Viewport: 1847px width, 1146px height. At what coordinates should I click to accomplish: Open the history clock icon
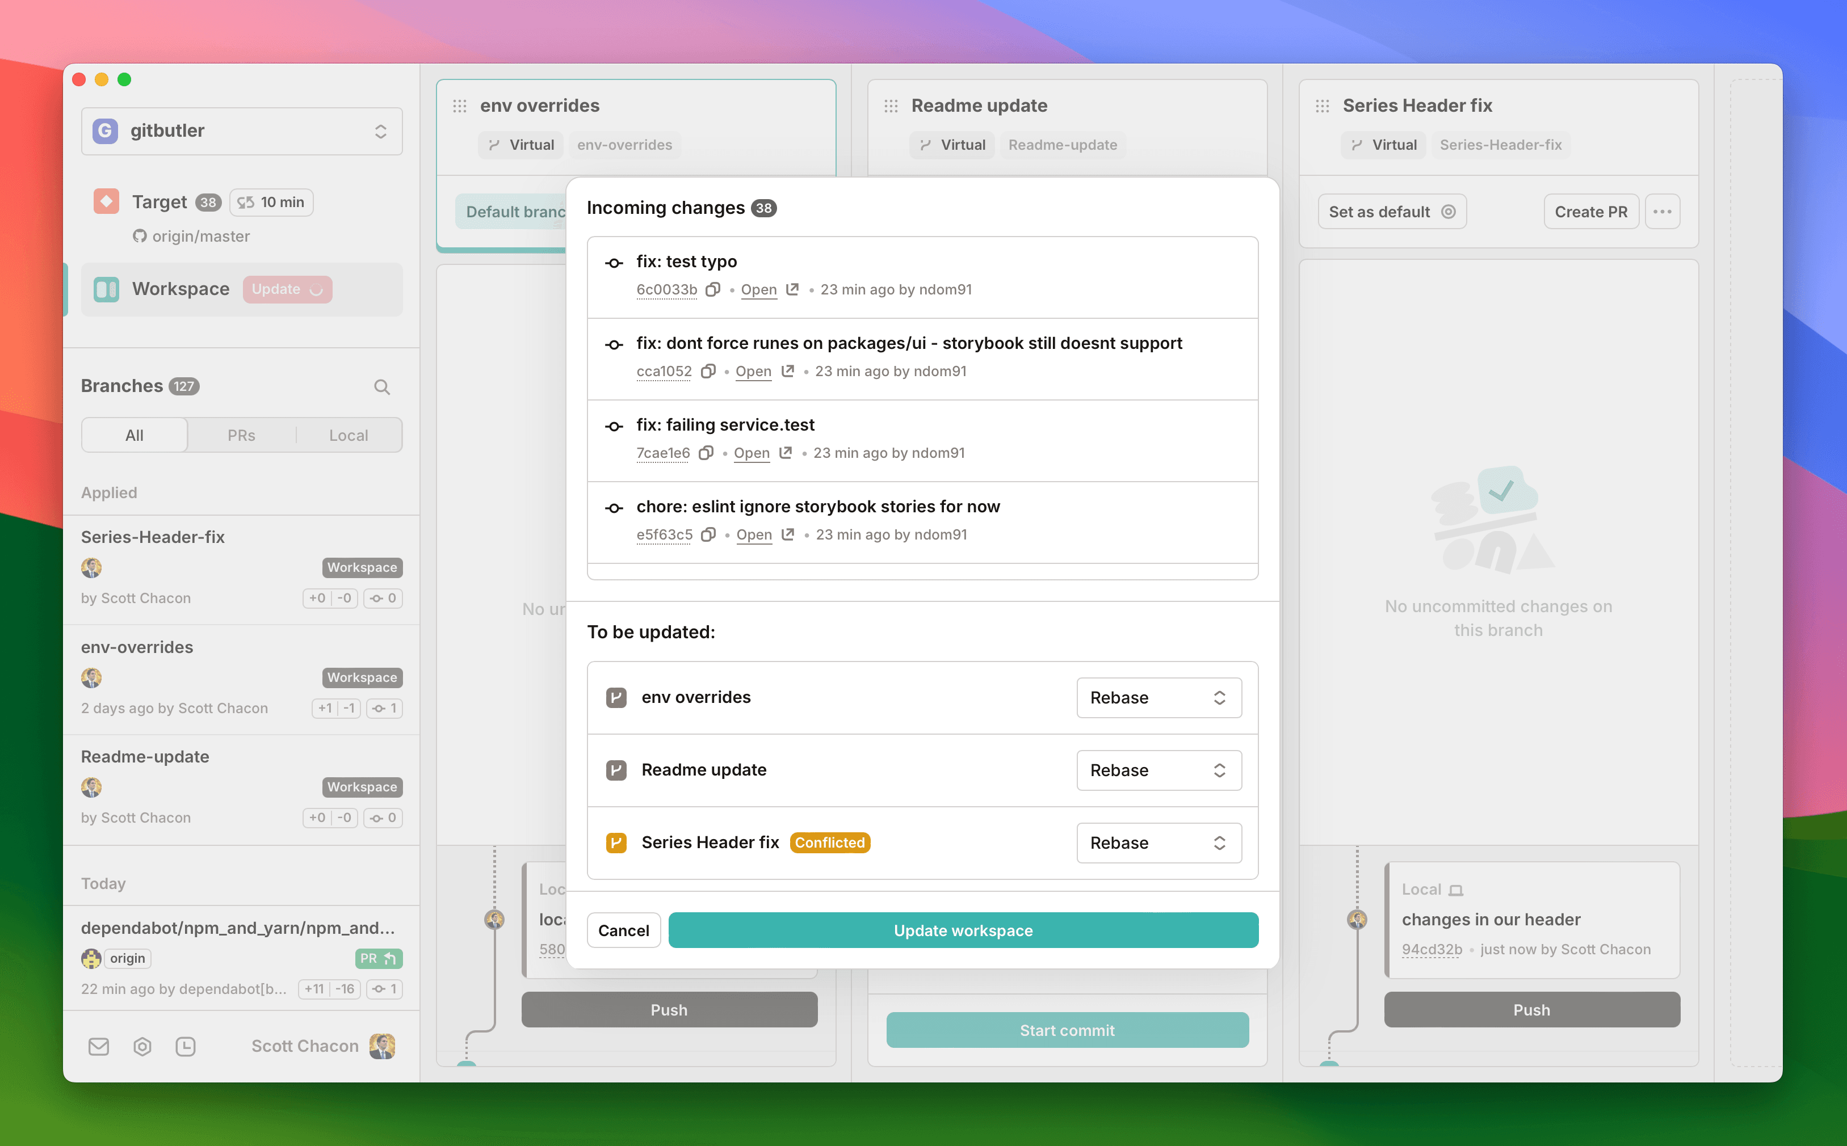coord(186,1046)
